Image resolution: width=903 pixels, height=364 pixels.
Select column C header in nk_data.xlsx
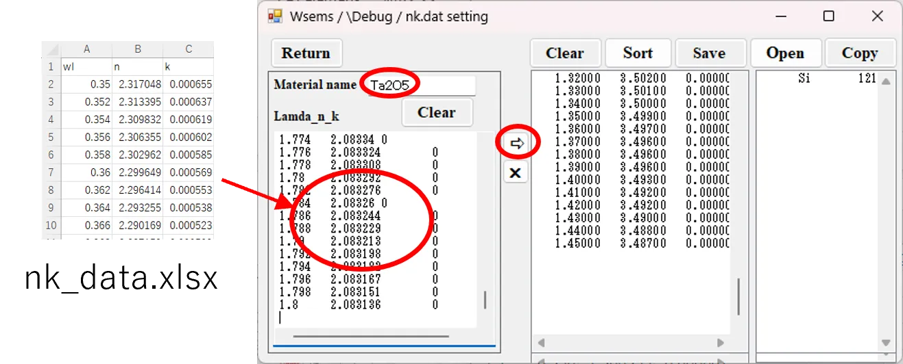[189, 49]
